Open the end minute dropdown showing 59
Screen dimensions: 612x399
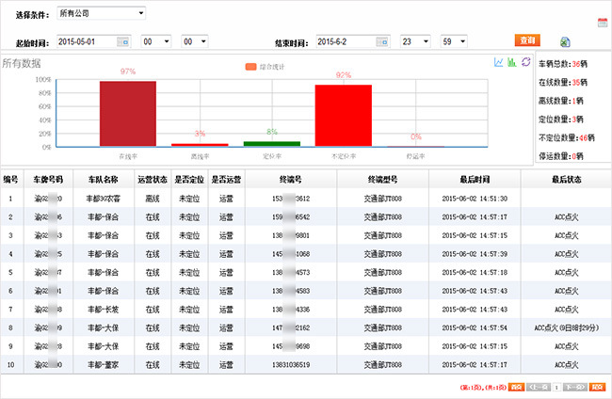[454, 41]
